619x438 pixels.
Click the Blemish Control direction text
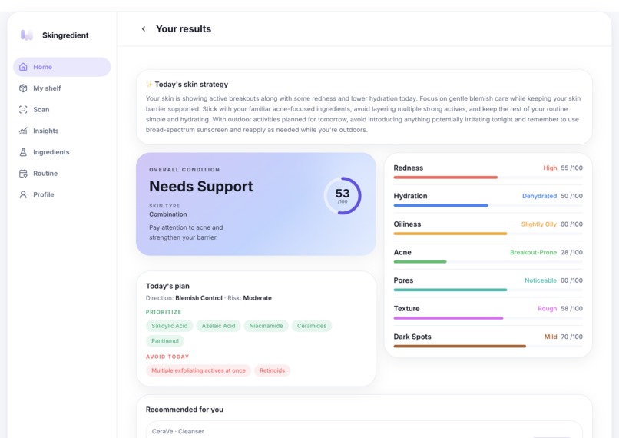(199, 298)
